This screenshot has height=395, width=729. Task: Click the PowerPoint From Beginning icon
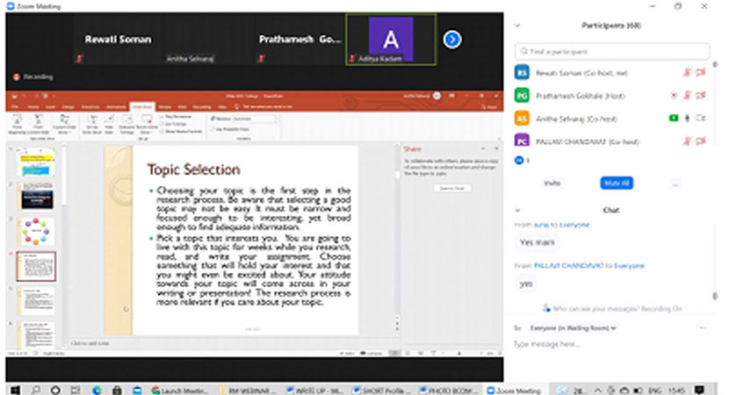coord(18,122)
